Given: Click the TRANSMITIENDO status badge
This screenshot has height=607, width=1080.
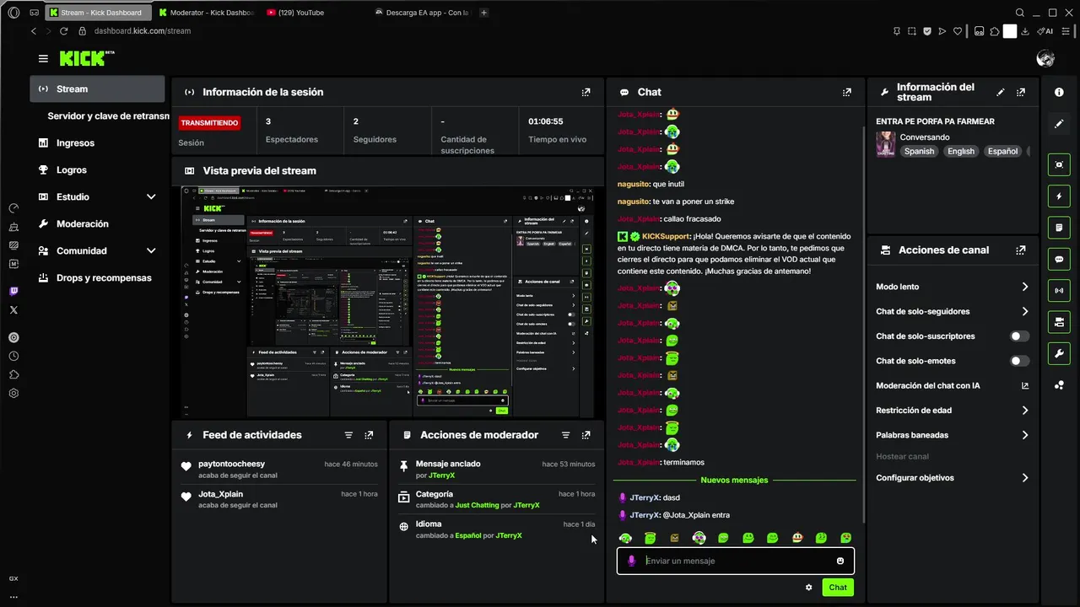Looking at the screenshot, I should click(x=209, y=123).
